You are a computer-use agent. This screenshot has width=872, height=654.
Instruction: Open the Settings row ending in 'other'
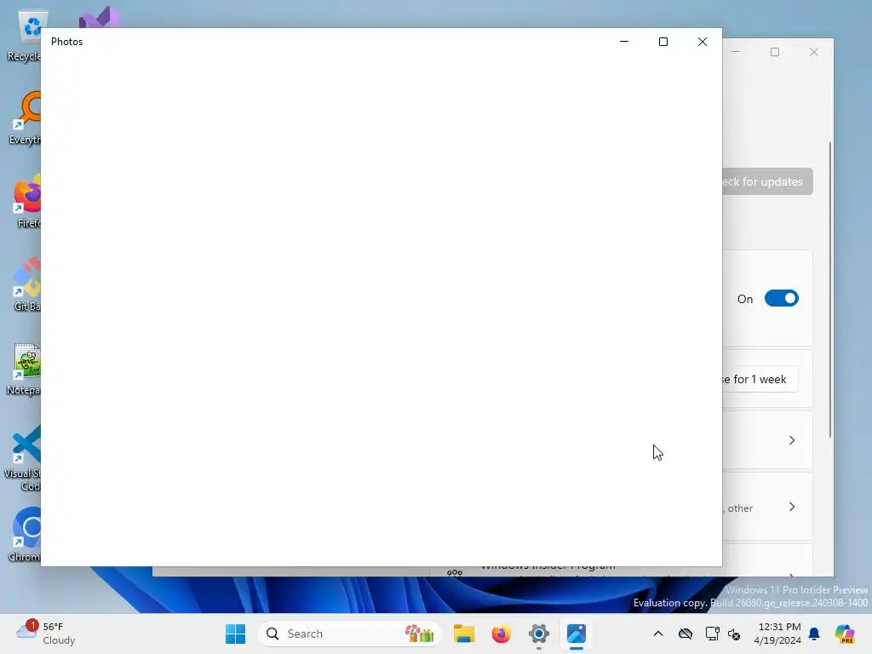pyautogui.click(x=767, y=507)
